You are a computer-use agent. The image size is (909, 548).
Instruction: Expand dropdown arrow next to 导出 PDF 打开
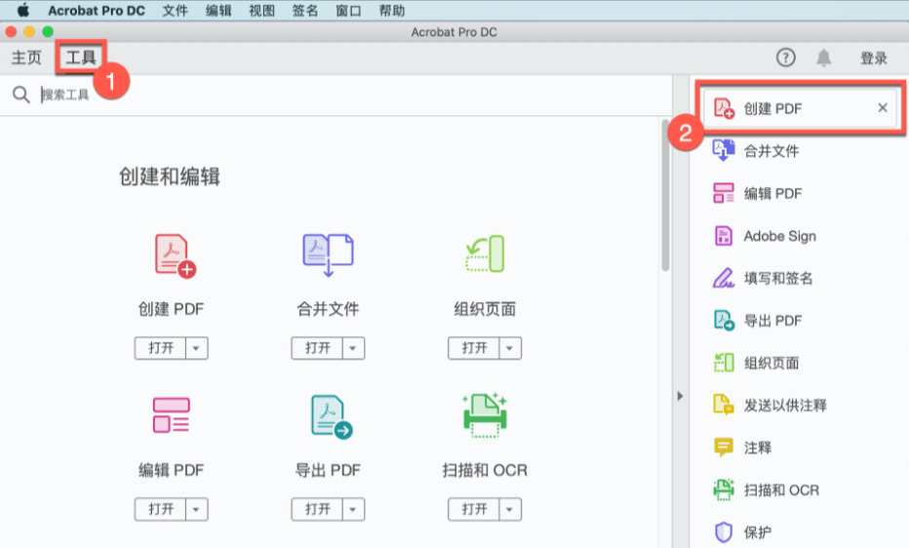click(352, 509)
